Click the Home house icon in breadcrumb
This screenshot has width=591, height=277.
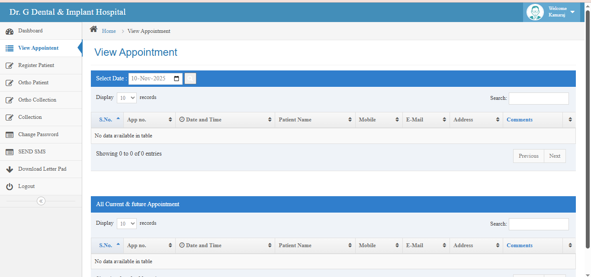pyautogui.click(x=93, y=29)
